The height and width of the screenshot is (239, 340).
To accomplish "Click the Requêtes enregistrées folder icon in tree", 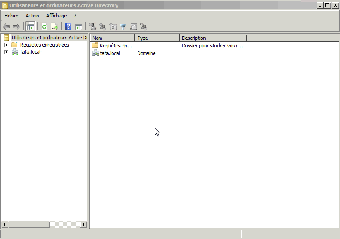I will coord(14,45).
